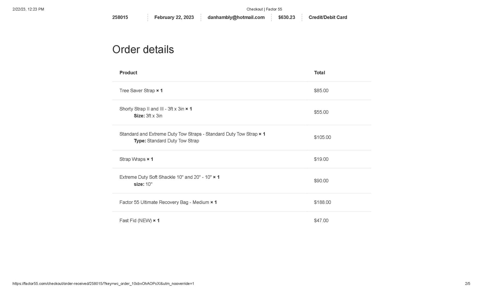The width and height of the screenshot is (483, 293).
Task: Select the Credit/Debit Card payment method
Action: coord(328,17)
